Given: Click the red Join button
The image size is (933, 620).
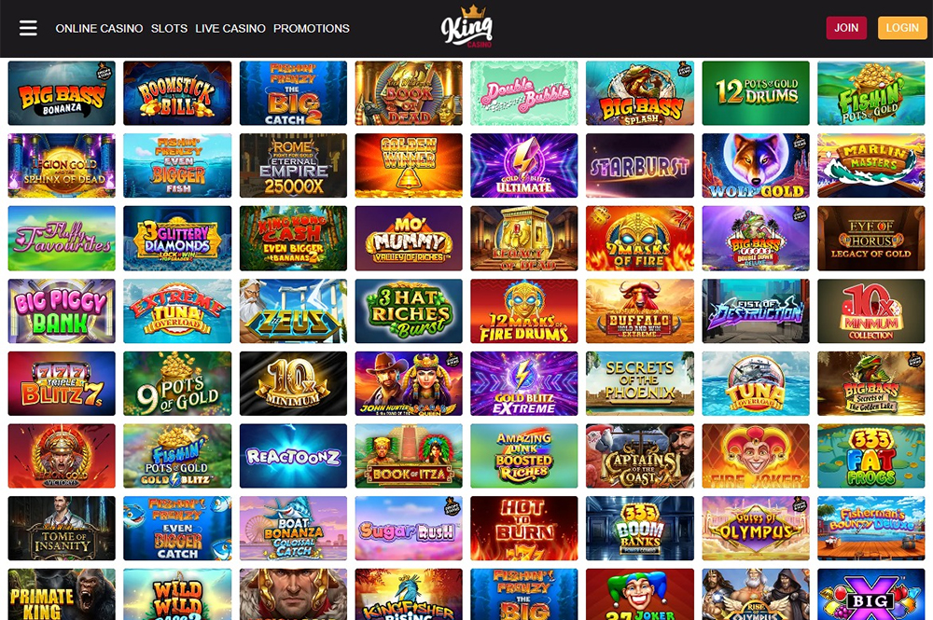Looking at the screenshot, I should [846, 28].
